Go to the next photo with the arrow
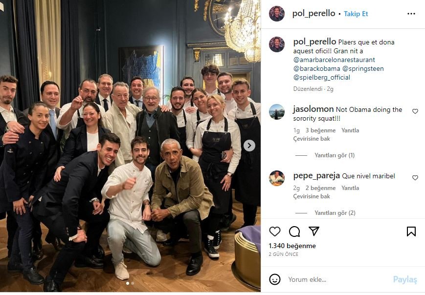This screenshot has height=295, width=425. click(249, 146)
